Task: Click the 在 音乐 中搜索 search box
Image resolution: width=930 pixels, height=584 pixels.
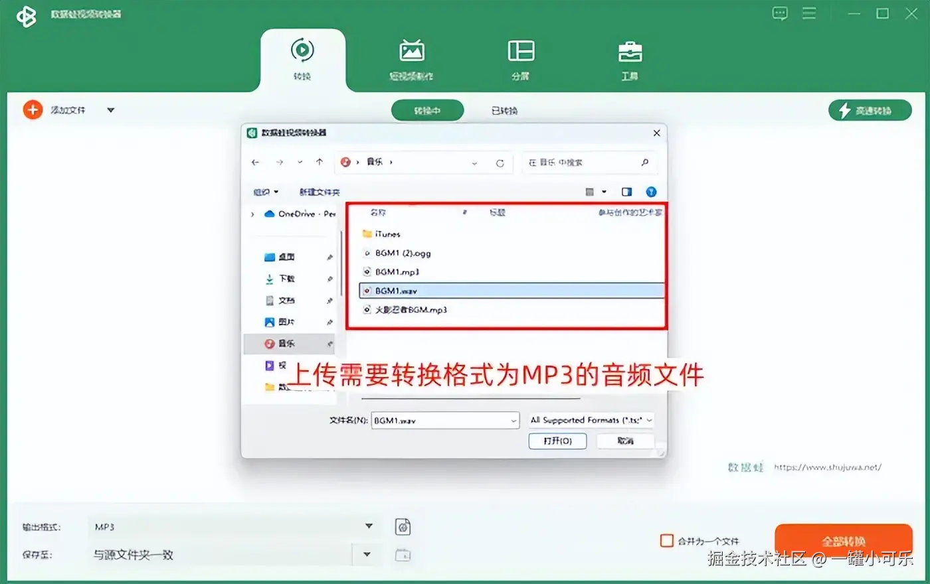Action: 589,163
